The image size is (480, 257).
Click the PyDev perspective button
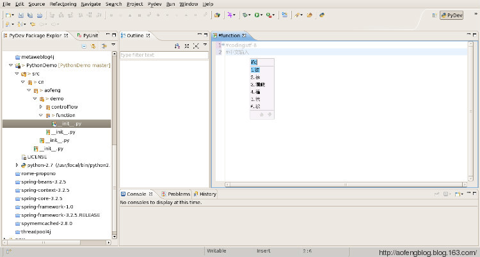point(451,15)
